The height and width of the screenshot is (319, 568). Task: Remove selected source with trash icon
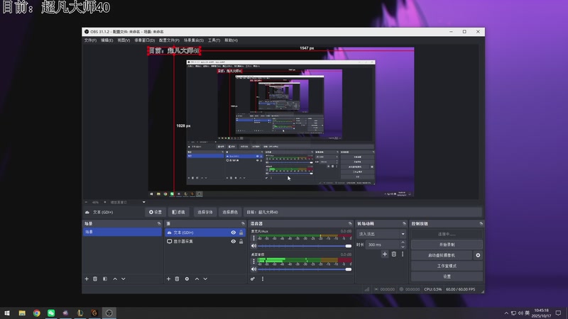177,279
